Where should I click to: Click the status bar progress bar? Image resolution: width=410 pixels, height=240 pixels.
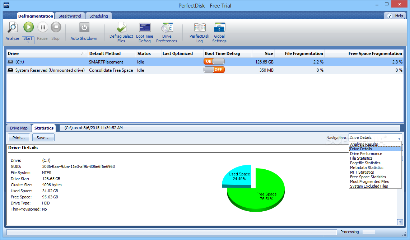(x=172, y=232)
